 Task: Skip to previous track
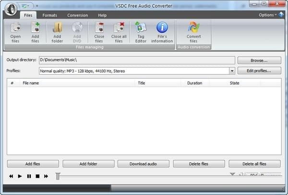tap(11, 176)
